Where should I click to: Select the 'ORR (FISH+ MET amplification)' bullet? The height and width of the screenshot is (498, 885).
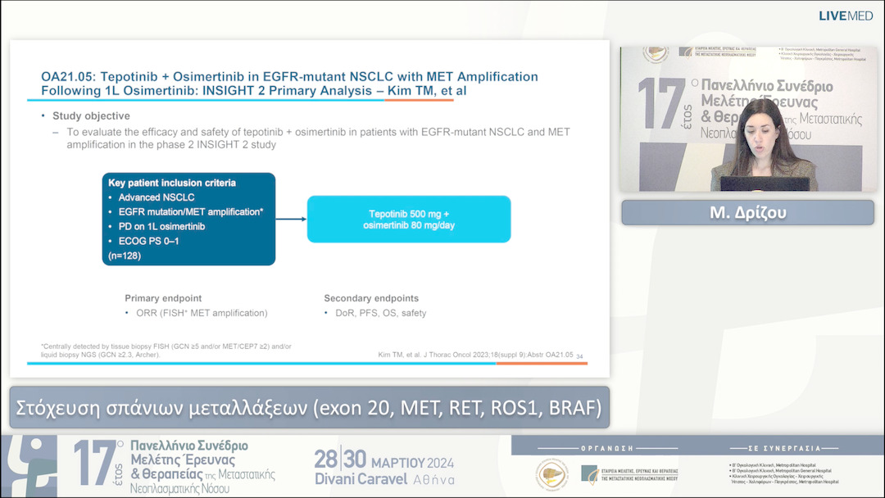tap(202, 313)
